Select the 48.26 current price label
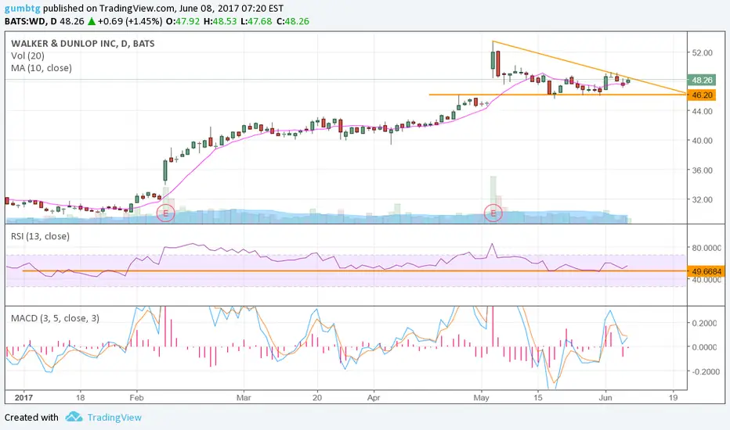 pyautogui.click(x=702, y=80)
